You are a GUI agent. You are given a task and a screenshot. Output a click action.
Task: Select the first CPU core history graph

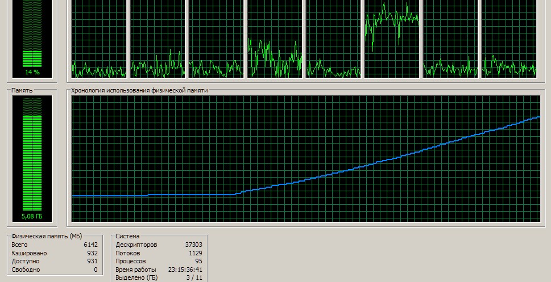(x=100, y=39)
